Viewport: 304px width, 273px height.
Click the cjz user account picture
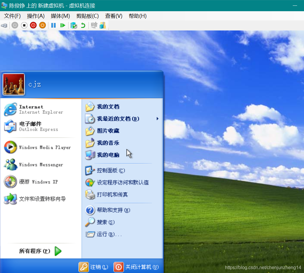click(x=13, y=84)
